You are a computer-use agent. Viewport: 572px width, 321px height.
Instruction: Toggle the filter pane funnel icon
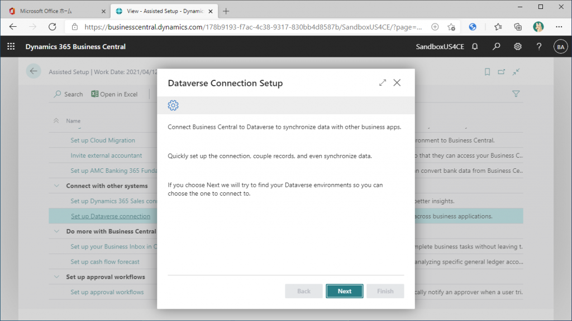[x=516, y=94]
